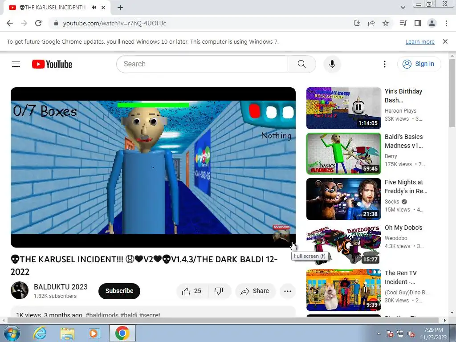This screenshot has height=342, width=456.
Task: Open the BALDUKTU 2023 channel name
Action: click(x=61, y=287)
